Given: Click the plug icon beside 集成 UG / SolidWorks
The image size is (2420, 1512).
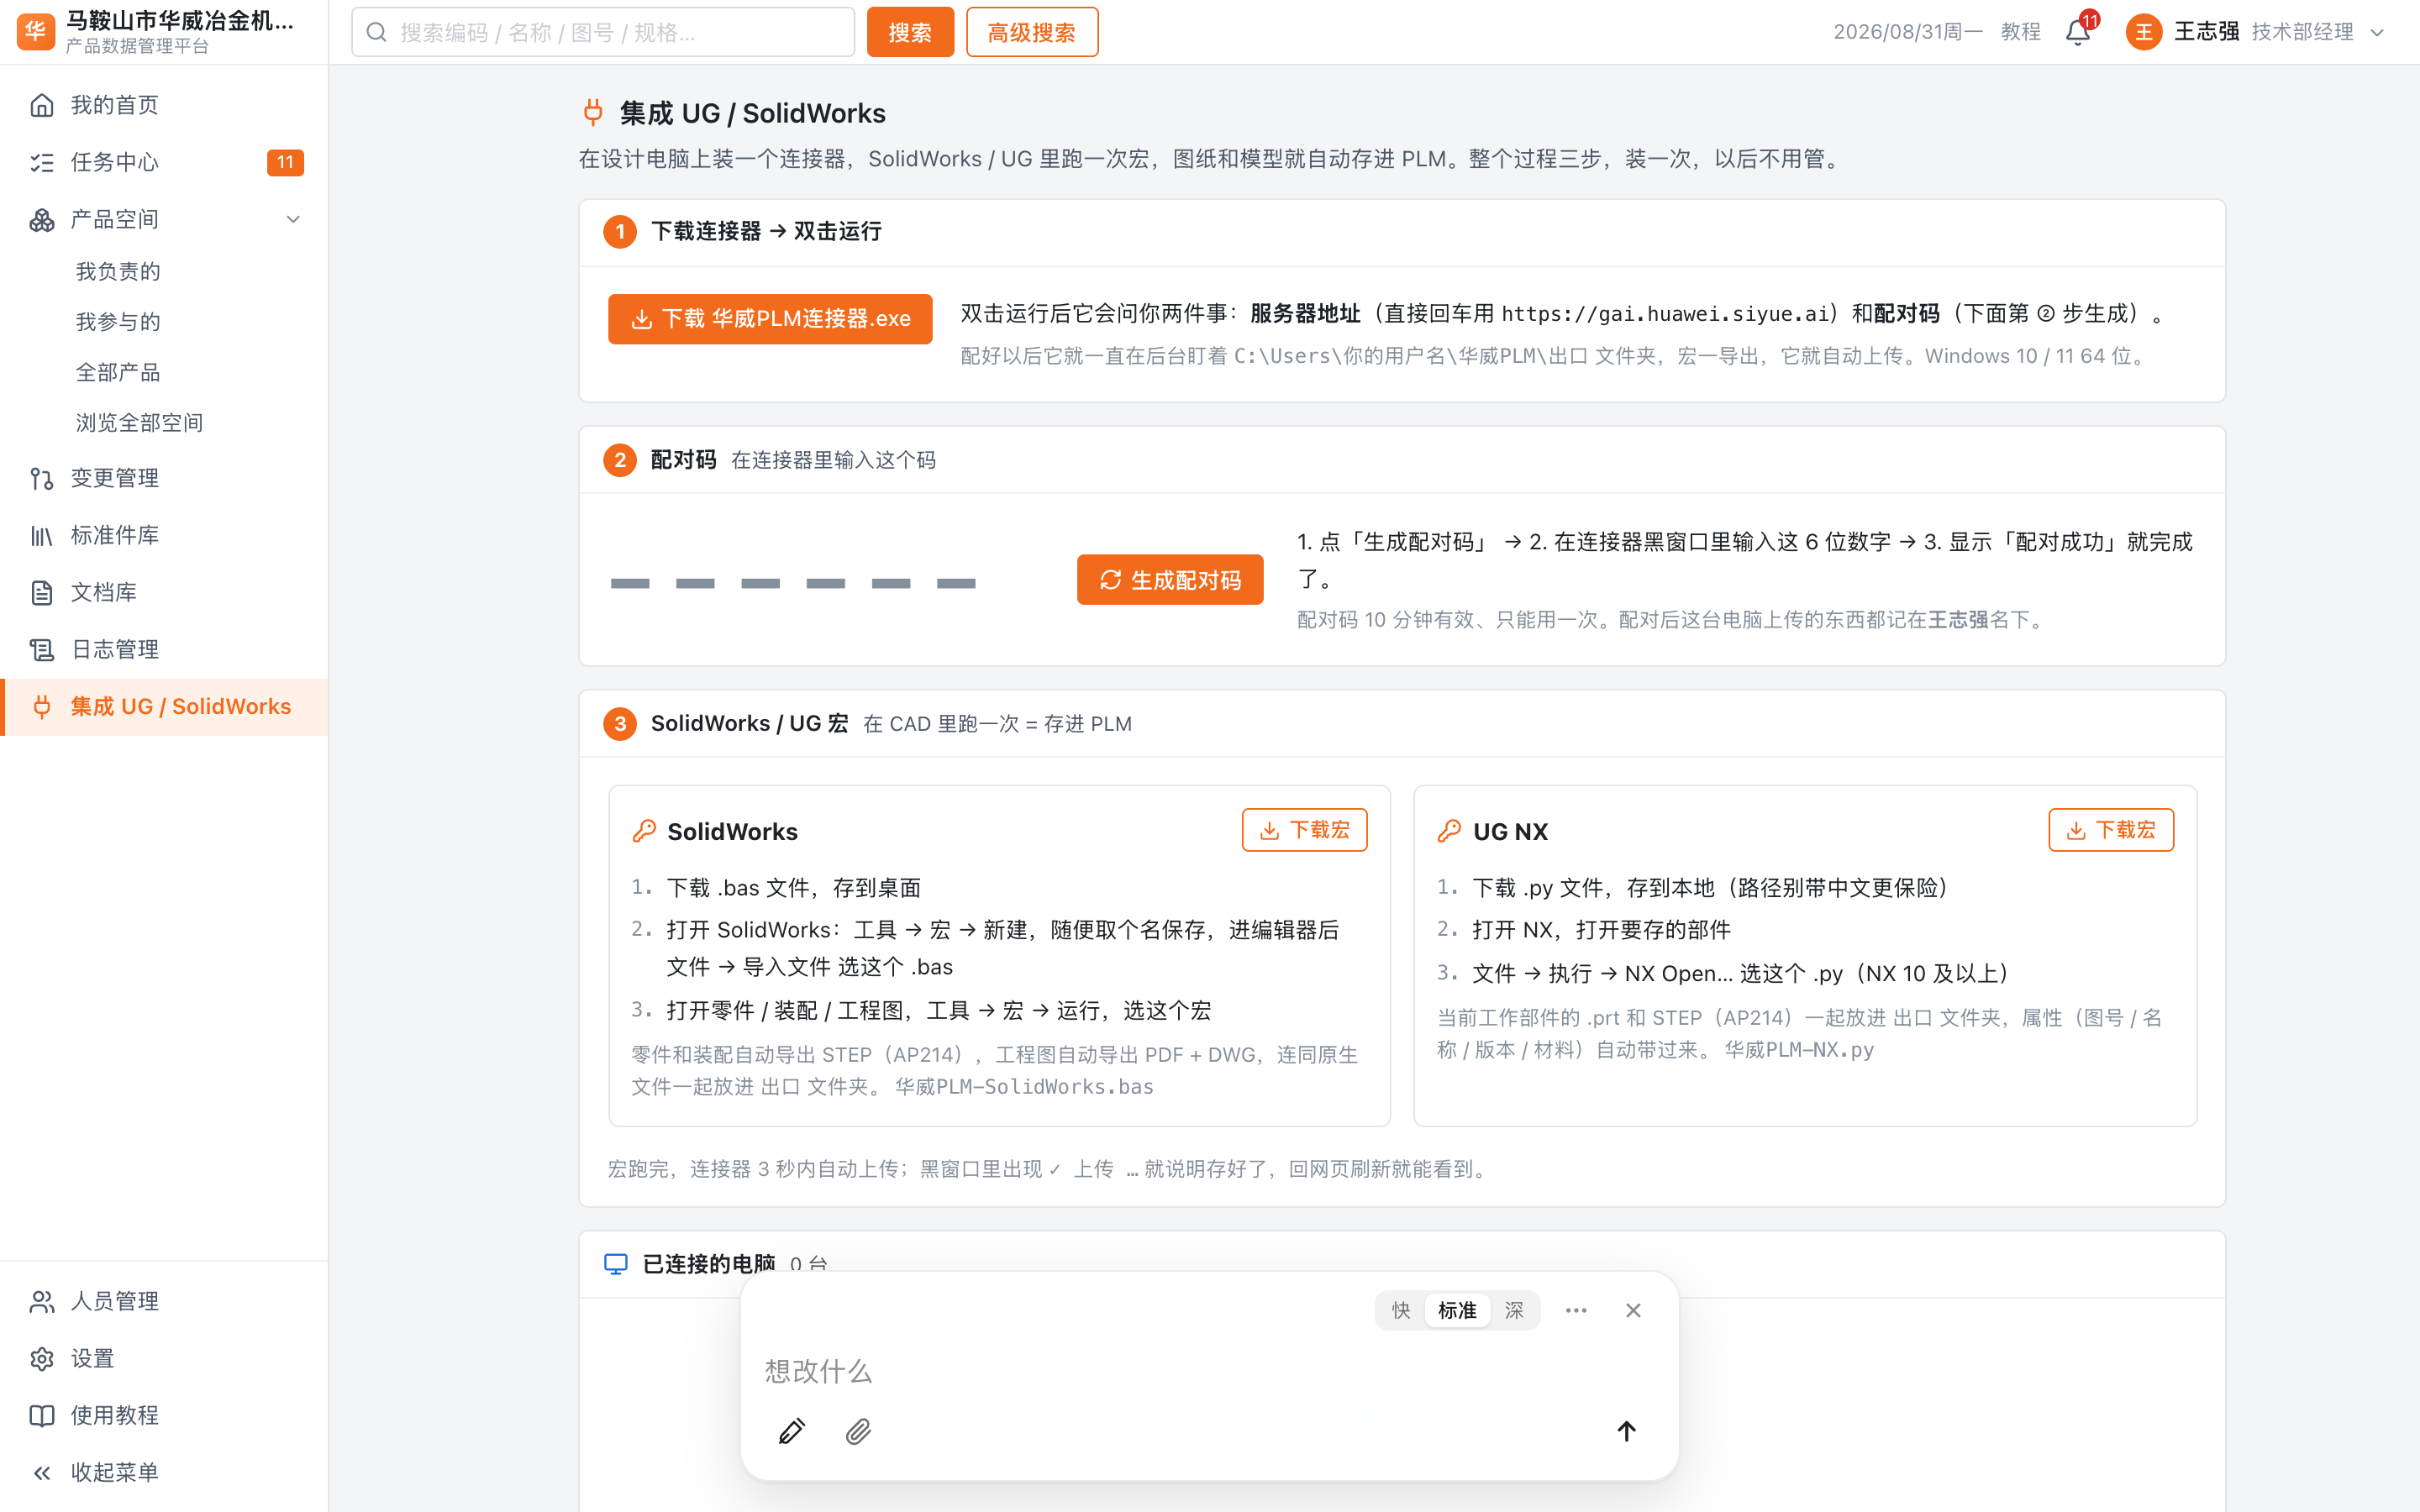Looking at the screenshot, I should (42, 706).
